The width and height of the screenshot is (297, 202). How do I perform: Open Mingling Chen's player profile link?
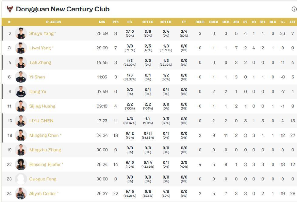[x=44, y=135]
